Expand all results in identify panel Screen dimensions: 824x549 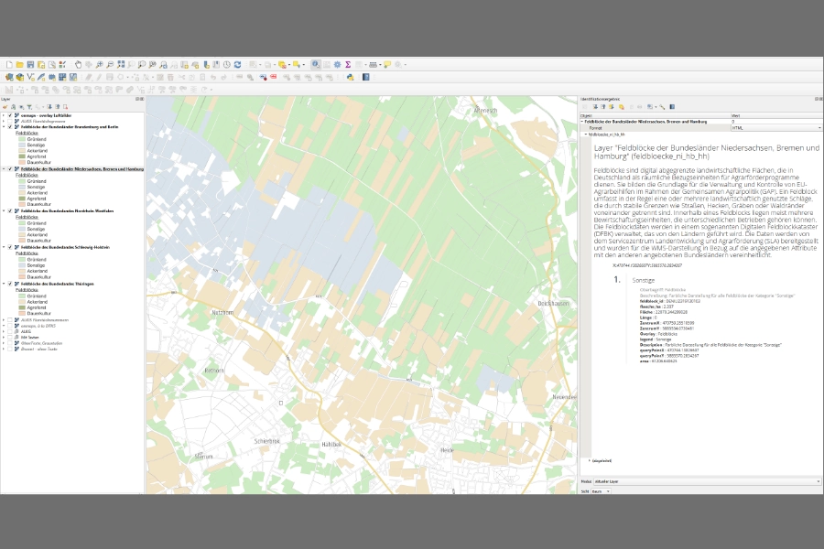pyautogui.click(x=595, y=107)
